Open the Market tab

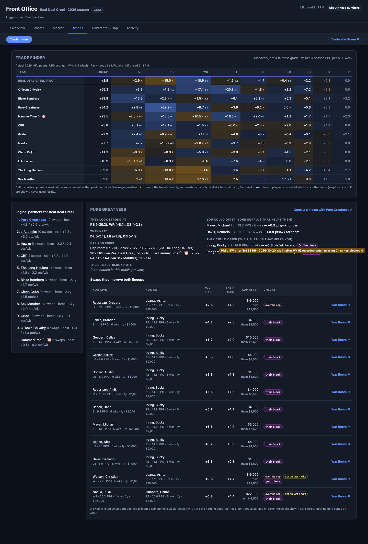[x=58, y=28]
